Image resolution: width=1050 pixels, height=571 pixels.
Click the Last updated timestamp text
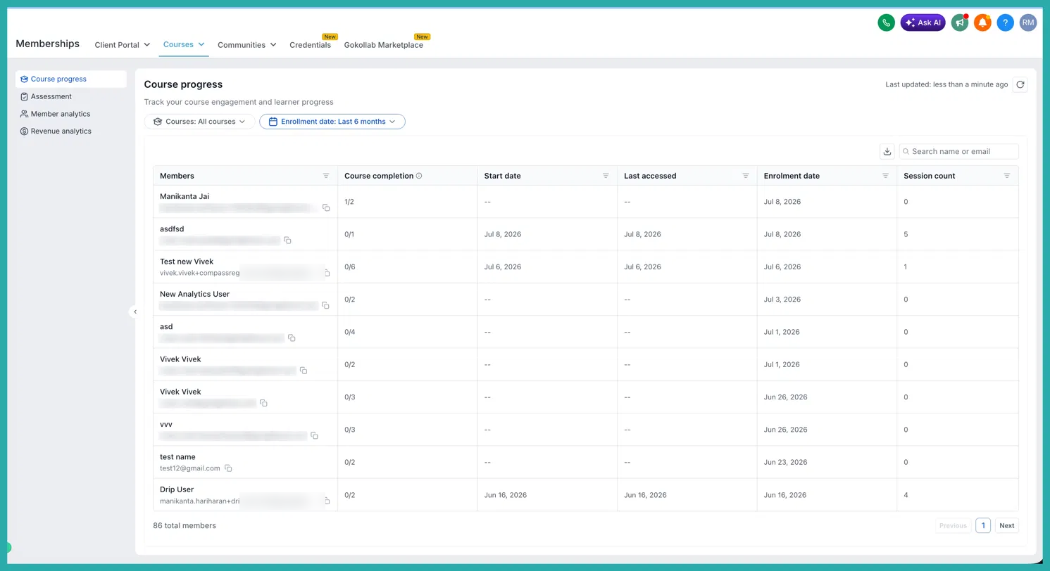(946, 84)
